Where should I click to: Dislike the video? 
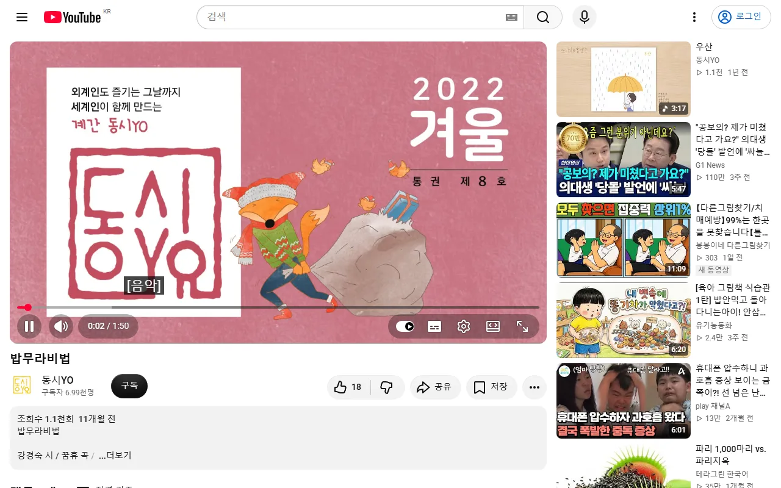pyautogui.click(x=387, y=387)
